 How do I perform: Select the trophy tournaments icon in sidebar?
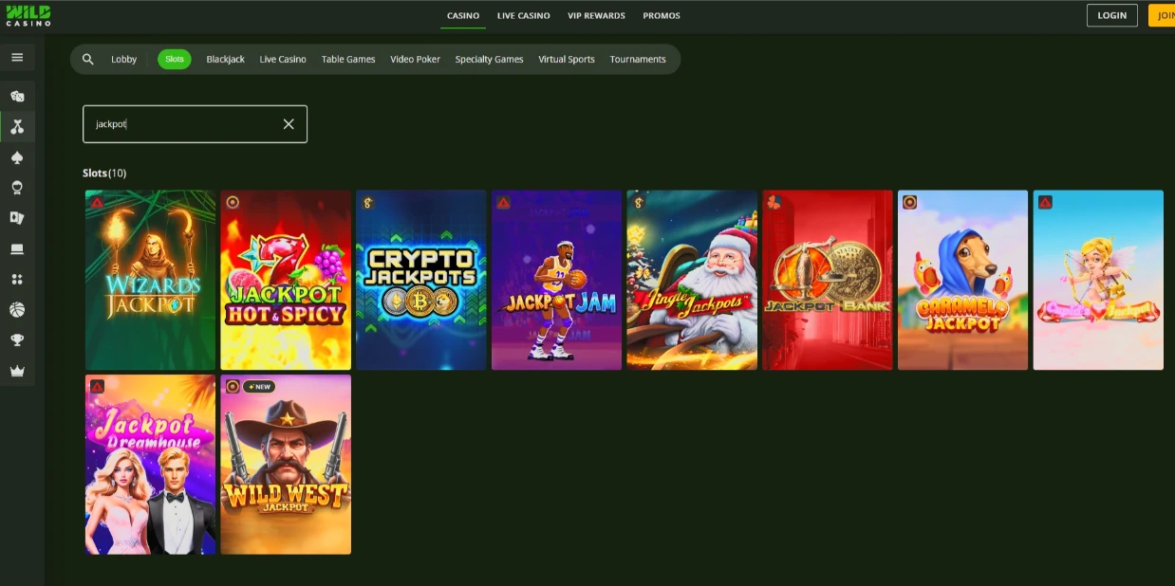17,339
